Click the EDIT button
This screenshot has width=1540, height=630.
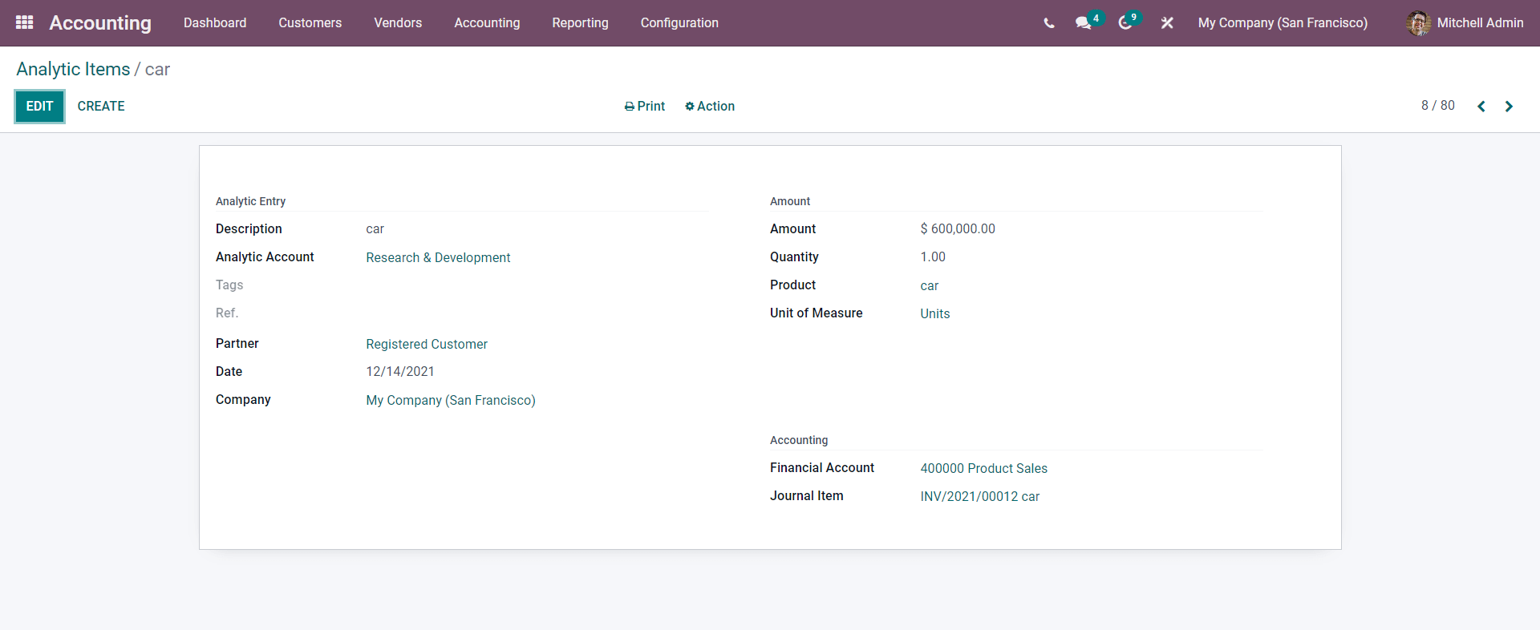(39, 107)
